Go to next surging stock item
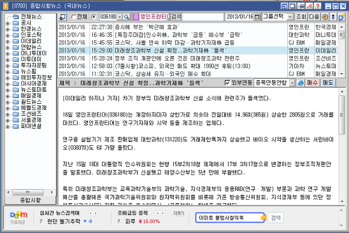Image resolution: width=349 pixels, height=233 pixels. [162, 213]
